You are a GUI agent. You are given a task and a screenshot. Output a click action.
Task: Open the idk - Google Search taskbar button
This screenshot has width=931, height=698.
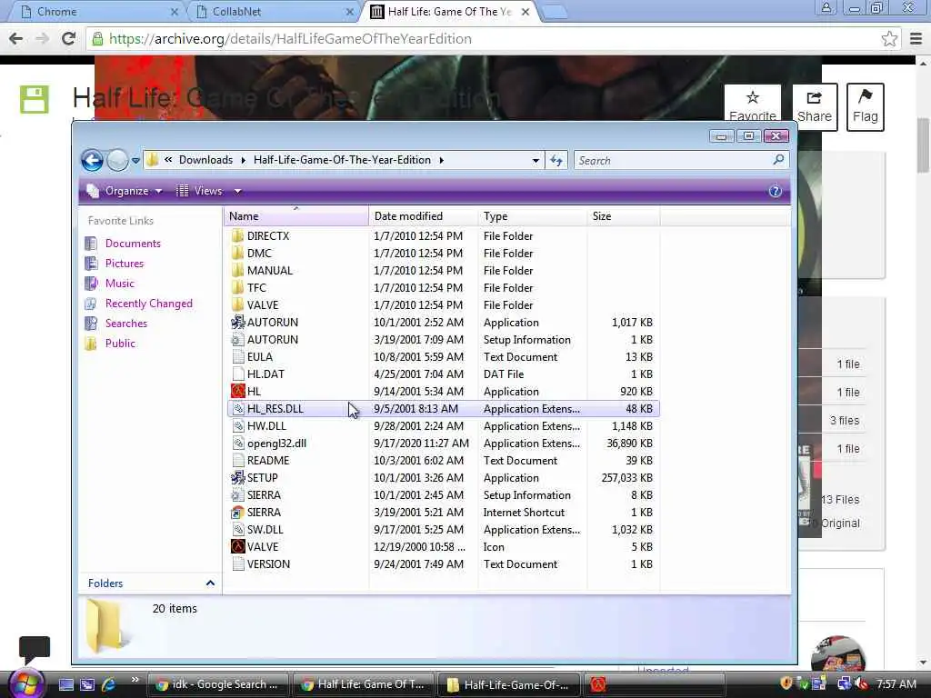[x=217, y=684]
